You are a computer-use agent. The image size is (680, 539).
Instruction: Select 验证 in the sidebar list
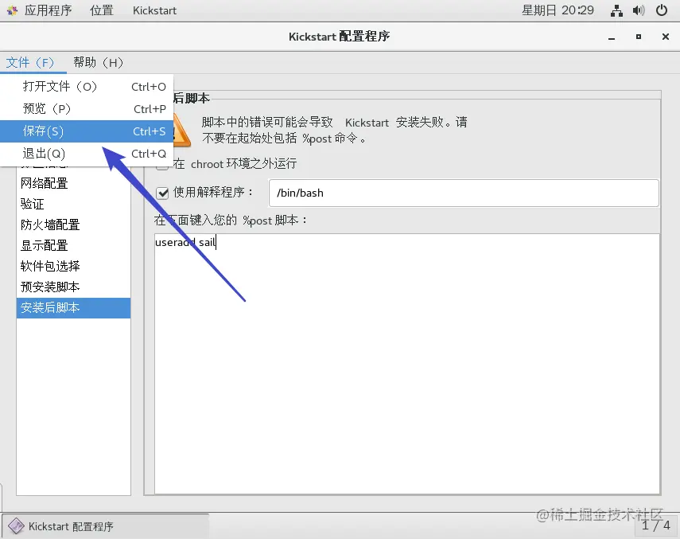(73, 204)
